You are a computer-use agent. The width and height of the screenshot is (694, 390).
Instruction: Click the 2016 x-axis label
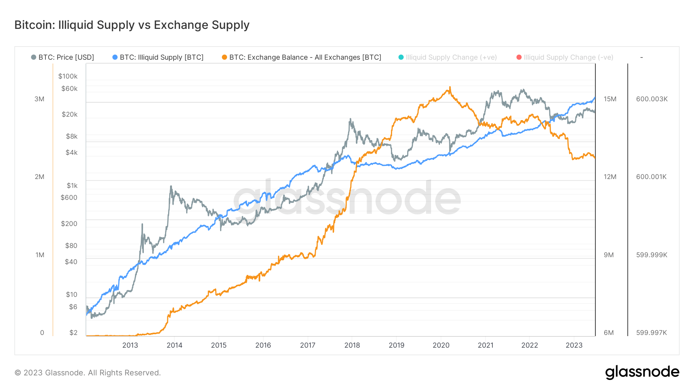click(263, 345)
